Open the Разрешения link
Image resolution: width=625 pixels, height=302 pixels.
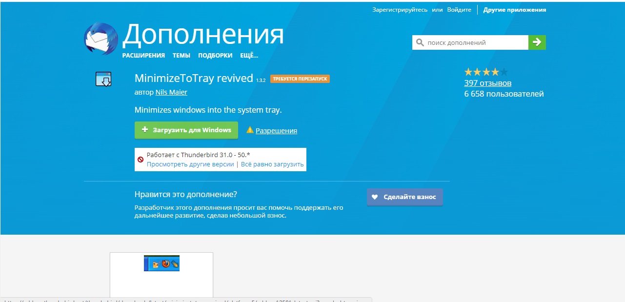(276, 131)
